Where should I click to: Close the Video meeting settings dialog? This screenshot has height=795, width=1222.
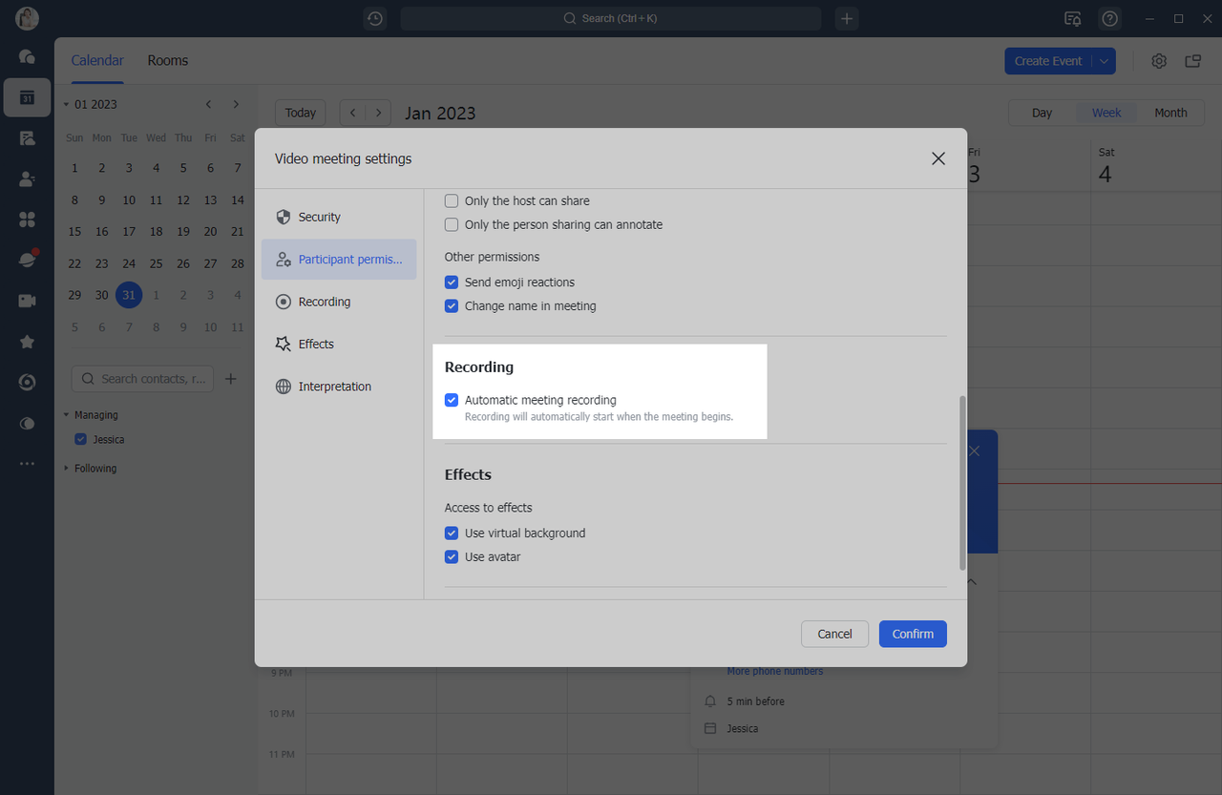pos(938,158)
